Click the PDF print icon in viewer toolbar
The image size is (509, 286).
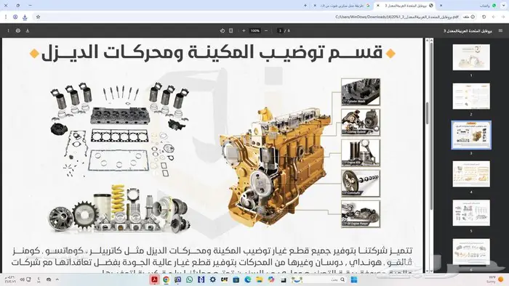[18, 30]
